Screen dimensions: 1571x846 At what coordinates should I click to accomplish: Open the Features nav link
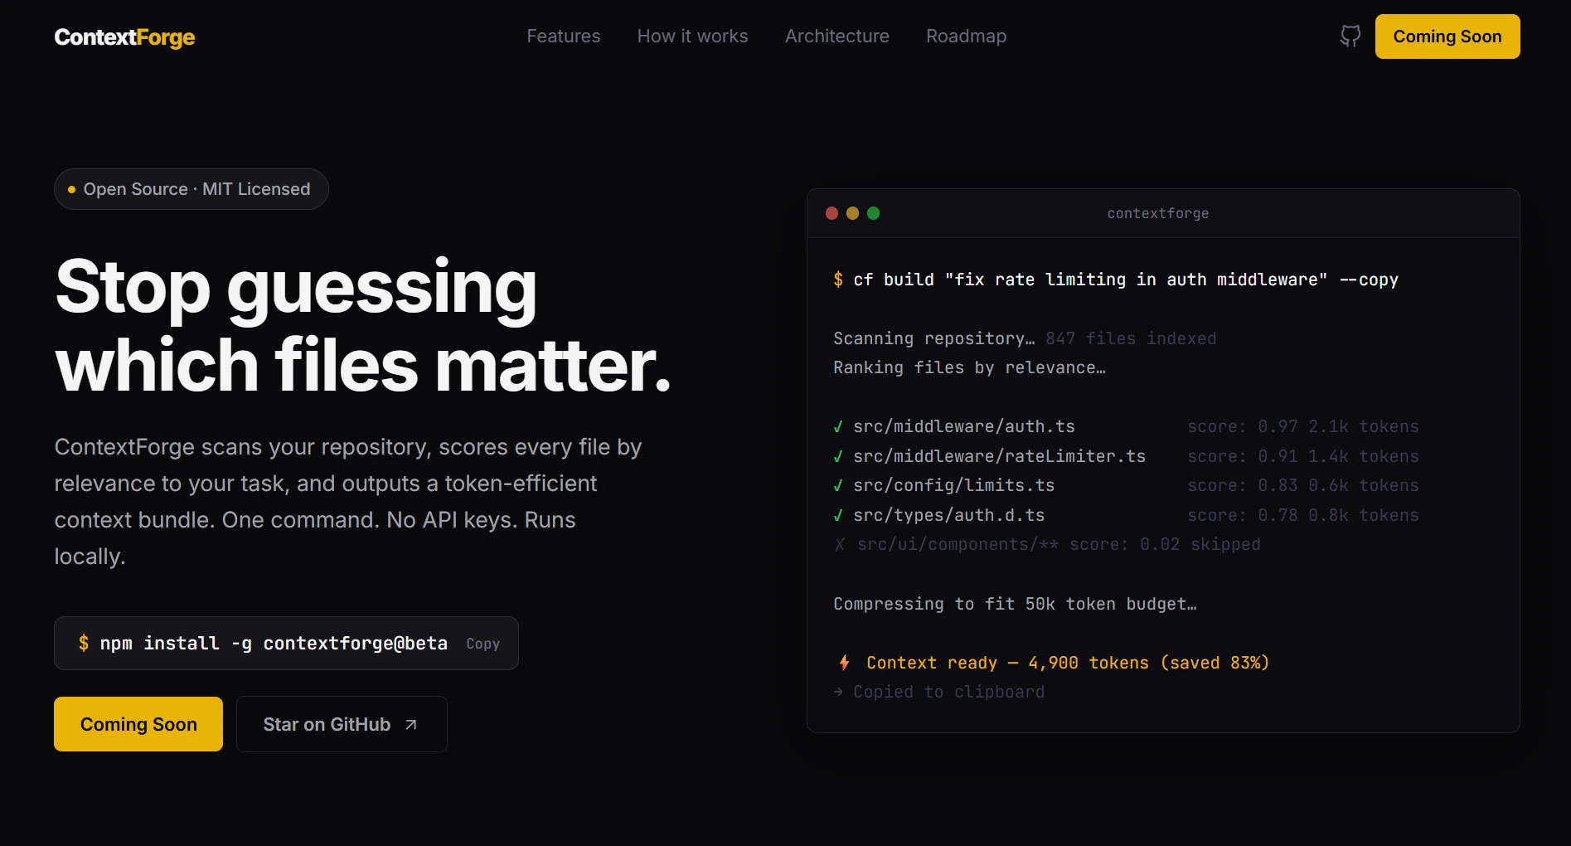pos(564,36)
